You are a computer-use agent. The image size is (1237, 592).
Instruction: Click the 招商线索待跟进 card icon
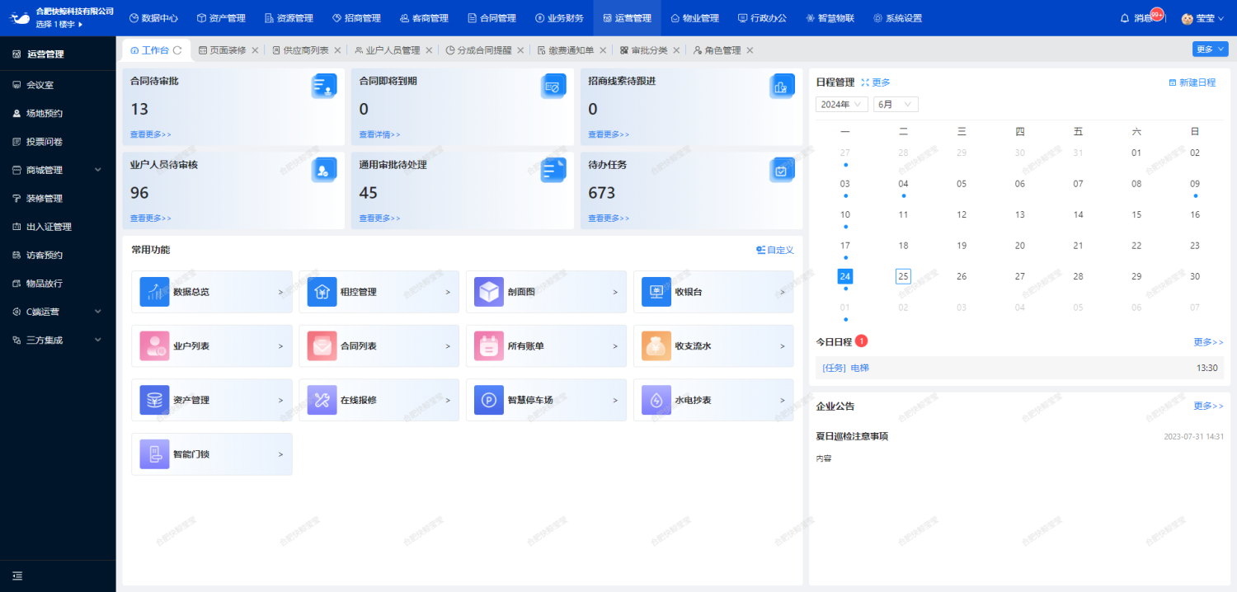click(782, 86)
